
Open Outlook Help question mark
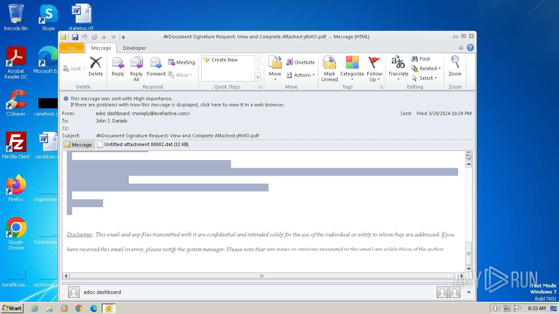[470, 48]
